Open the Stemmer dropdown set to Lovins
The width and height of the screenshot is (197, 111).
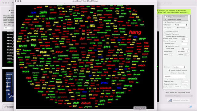tap(179, 67)
